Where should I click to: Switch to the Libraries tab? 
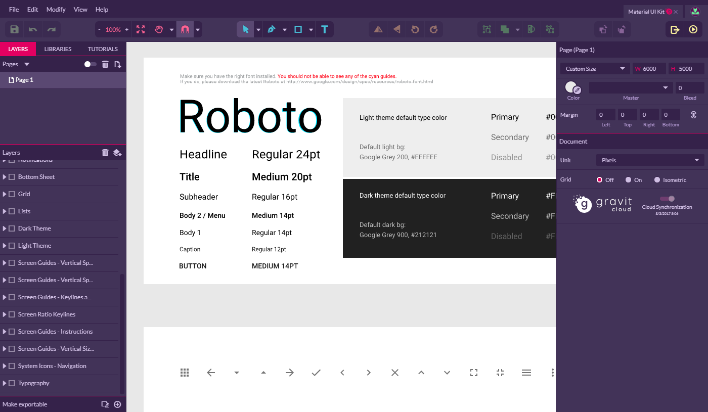[58, 49]
